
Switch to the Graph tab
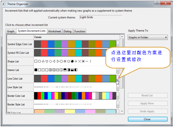(x=11, y=31)
